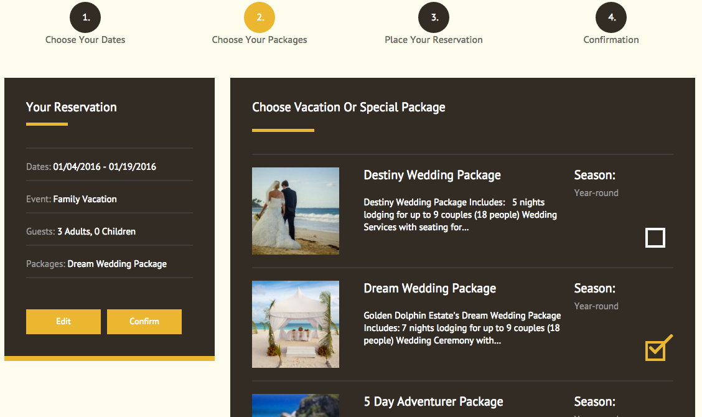Click step 4 confirmation circle
This screenshot has height=417, width=702.
pyautogui.click(x=611, y=17)
